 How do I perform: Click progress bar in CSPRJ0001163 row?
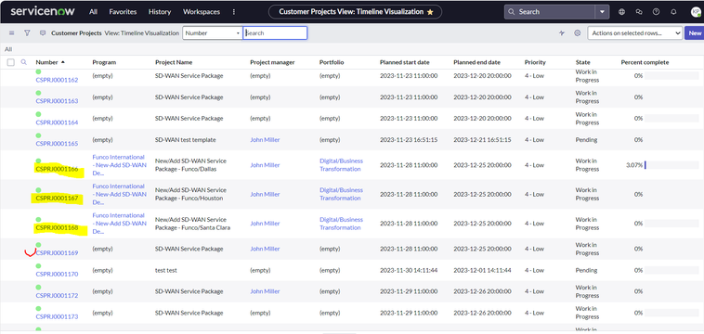tap(671, 96)
